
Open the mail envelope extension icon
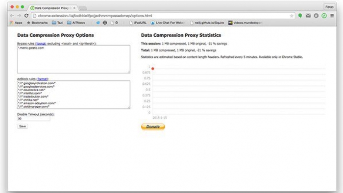point(308,16)
